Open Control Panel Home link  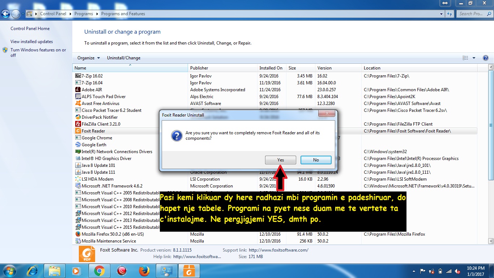tap(30, 29)
